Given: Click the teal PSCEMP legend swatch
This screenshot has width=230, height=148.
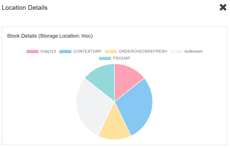Looking at the screenshot, I should click(x=105, y=58).
